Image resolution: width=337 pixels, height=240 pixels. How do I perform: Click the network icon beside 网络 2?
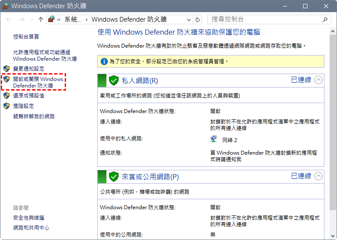coord(214,139)
